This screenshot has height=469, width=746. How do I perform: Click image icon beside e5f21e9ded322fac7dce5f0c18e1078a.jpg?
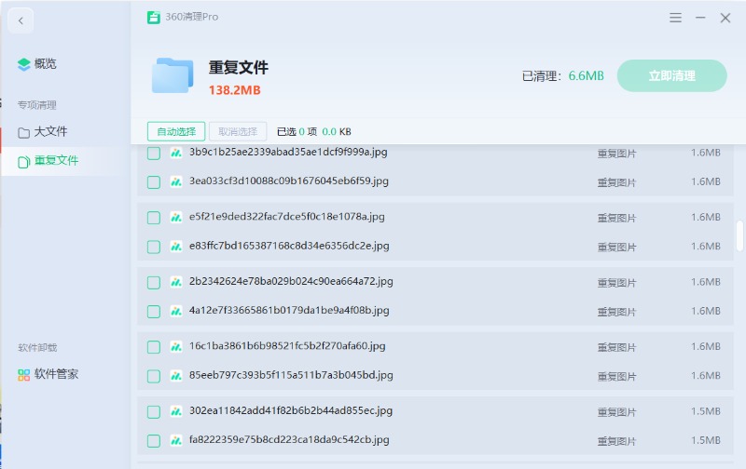[176, 218]
